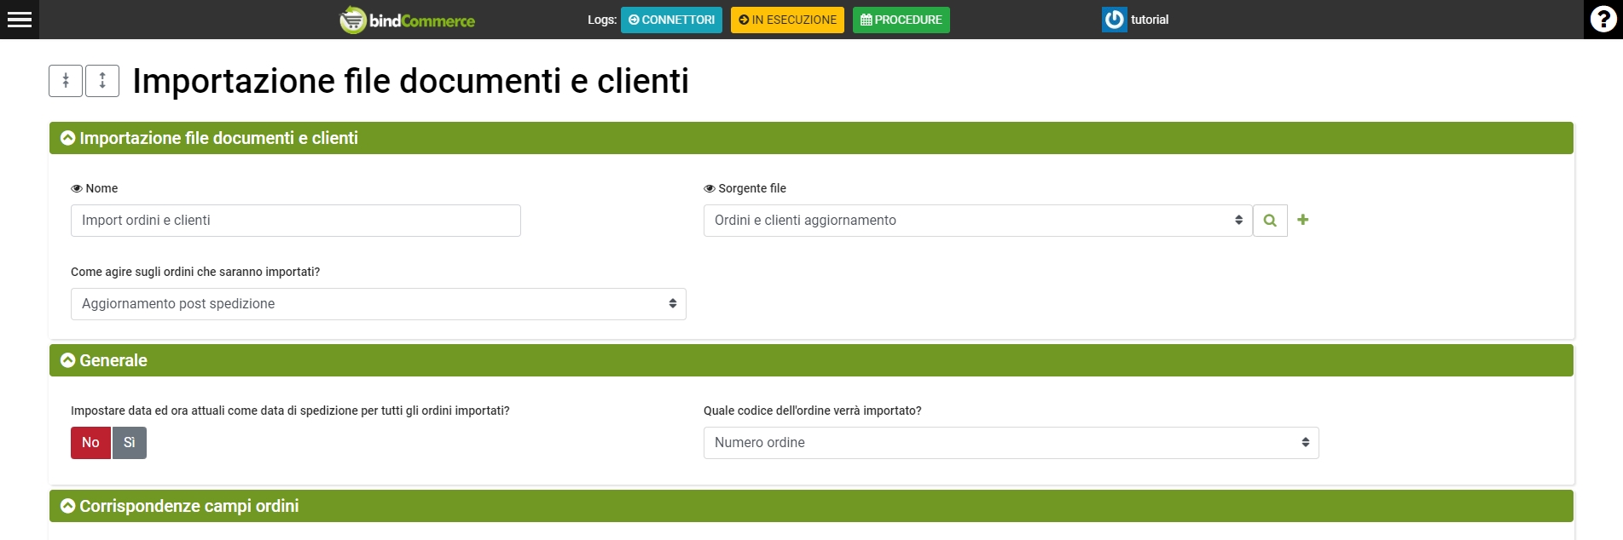The height and width of the screenshot is (540, 1623).
Task: Click the collapse all sections icon
Action: [x=66, y=81]
